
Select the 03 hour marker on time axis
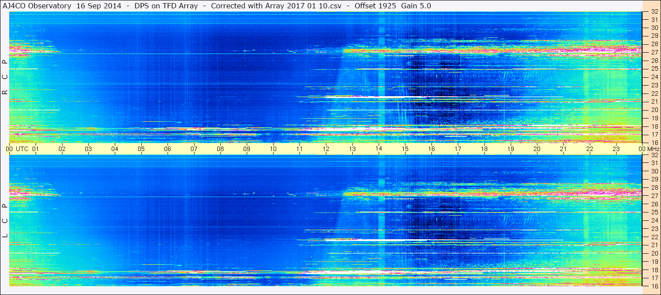pyautogui.click(x=88, y=149)
